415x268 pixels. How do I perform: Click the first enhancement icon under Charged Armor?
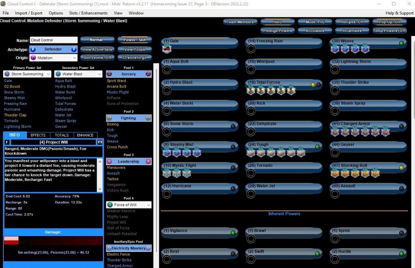(335, 132)
